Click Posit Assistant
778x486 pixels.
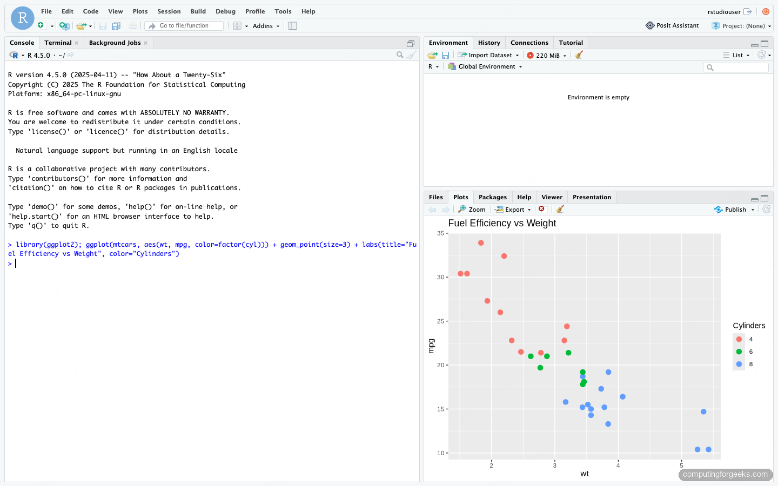click(672, 25)
